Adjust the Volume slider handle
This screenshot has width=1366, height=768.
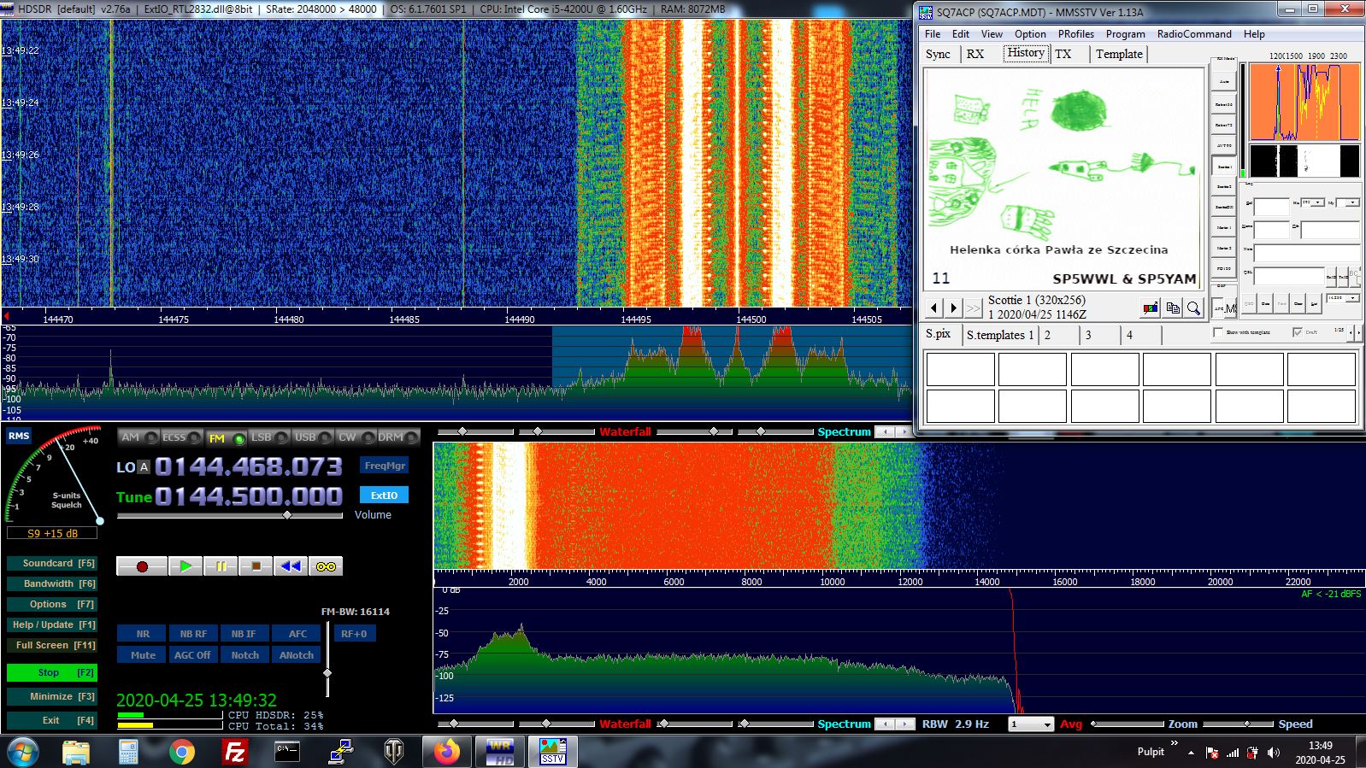[287, 515]
